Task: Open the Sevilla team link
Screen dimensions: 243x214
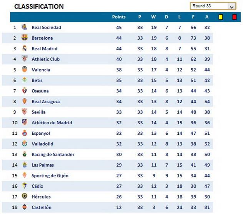Action: 38,112
